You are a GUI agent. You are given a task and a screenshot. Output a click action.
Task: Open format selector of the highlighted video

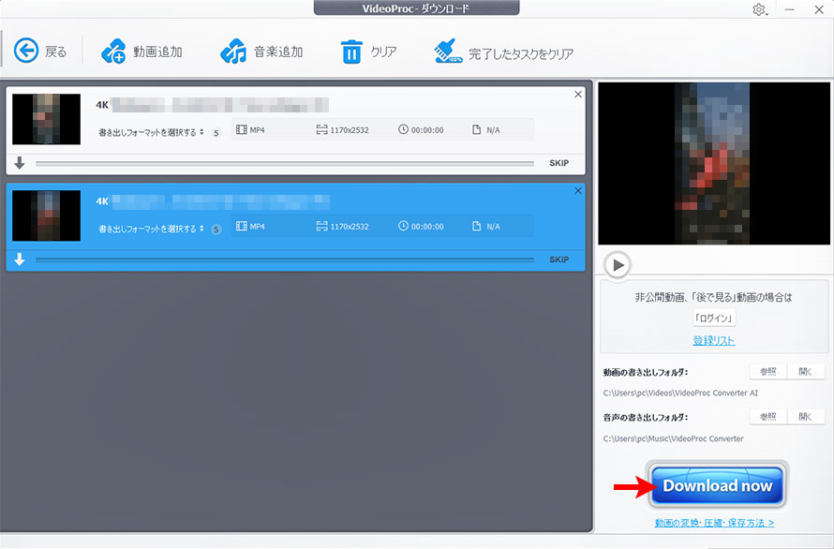point(151,229)
